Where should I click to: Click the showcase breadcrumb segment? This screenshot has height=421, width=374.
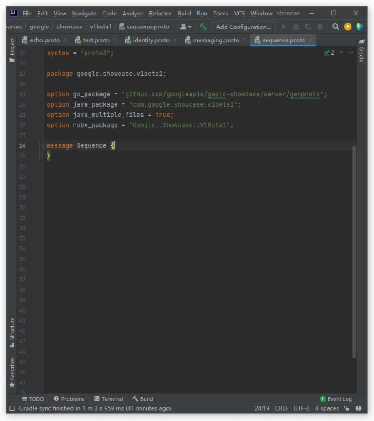[x=69, y=27]
